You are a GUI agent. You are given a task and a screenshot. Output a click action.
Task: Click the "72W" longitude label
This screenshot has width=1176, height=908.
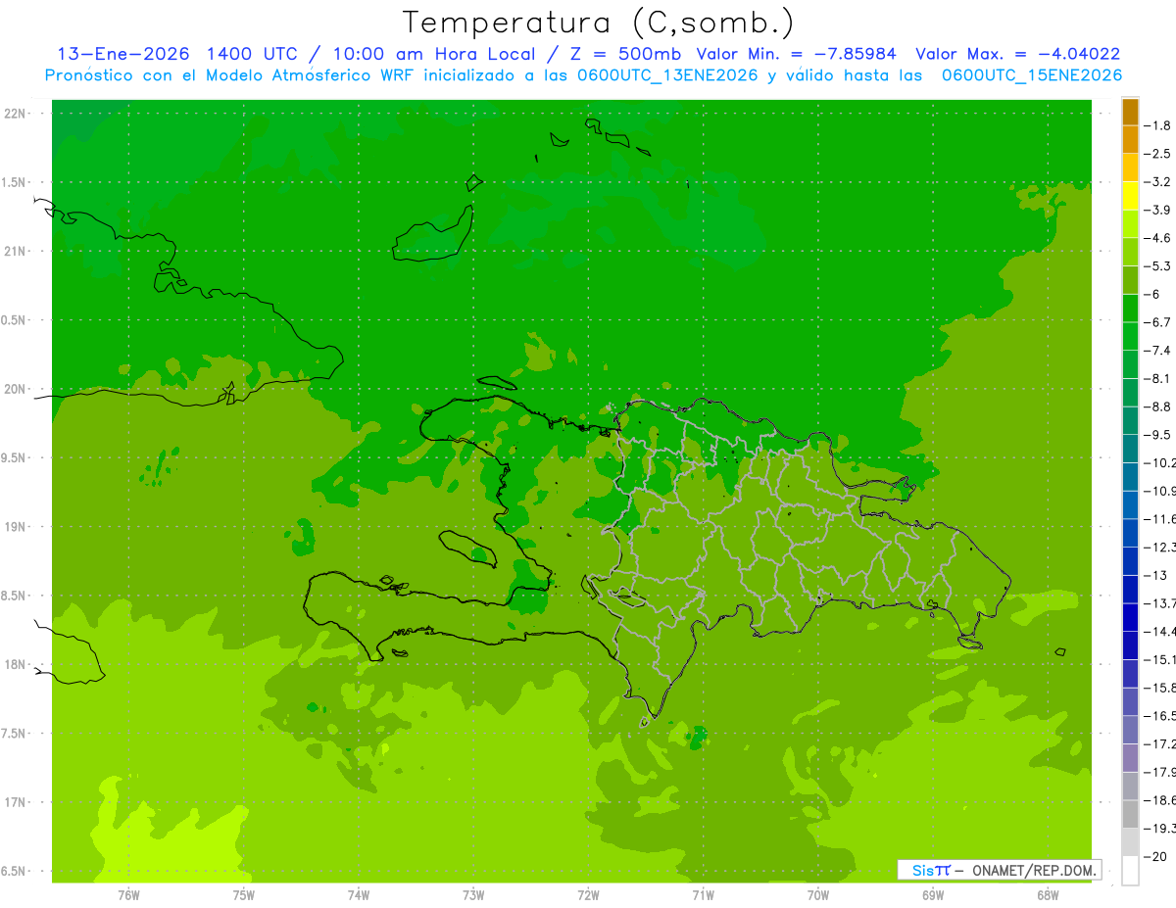click(x=588, y=894)
